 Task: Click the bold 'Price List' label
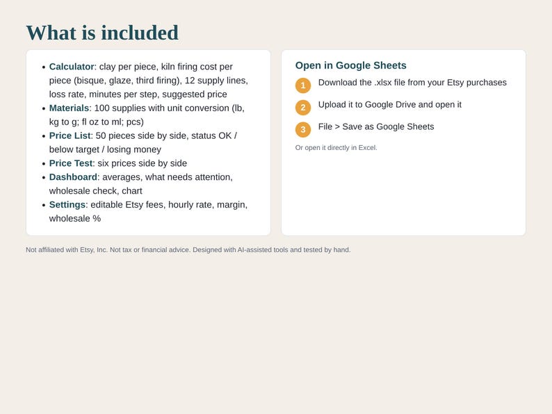pos(70,135)
